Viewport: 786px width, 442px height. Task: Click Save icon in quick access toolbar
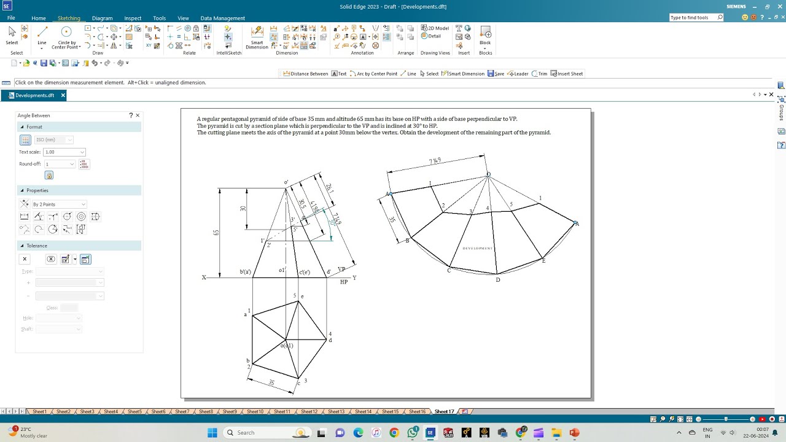pyautogui.click(x=44, y=63)
